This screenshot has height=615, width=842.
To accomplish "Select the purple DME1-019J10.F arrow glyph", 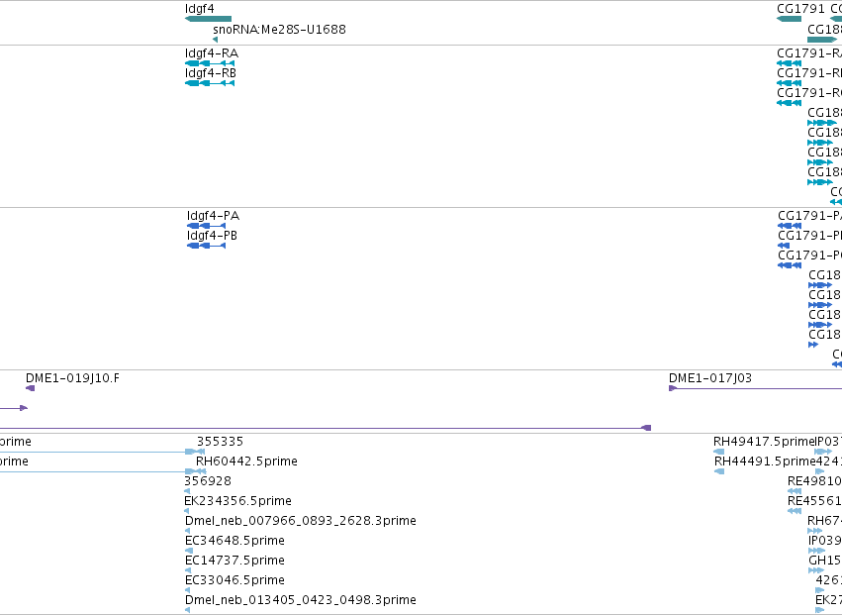I will point(30,388).
